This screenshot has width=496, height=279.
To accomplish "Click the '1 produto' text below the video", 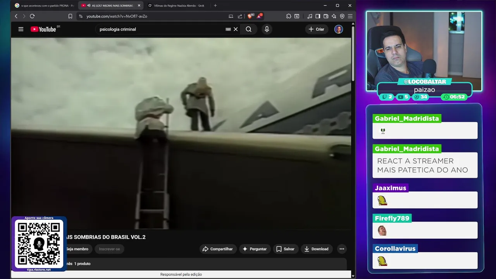I will click(82, 263).
